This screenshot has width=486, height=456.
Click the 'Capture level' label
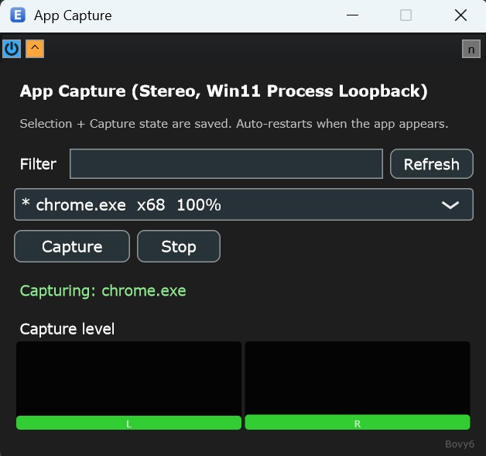click(67, 329)
